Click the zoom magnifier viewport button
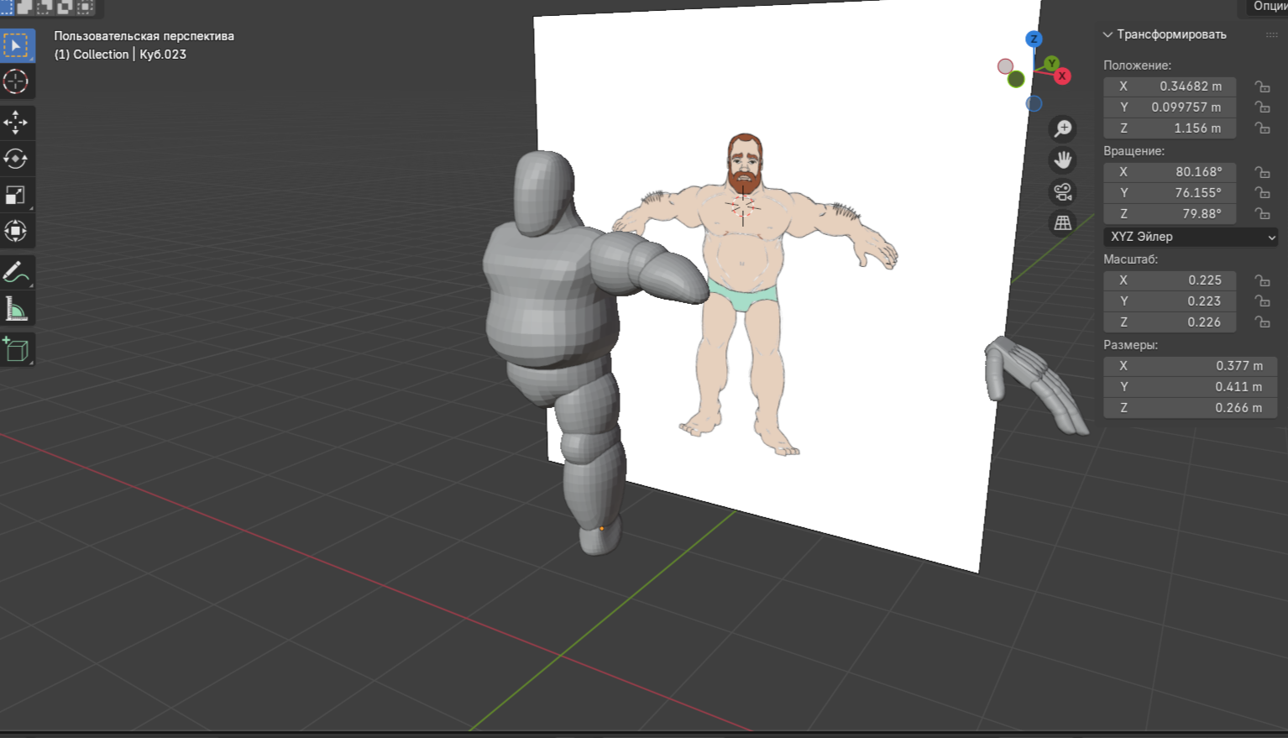This screenshot has width=1288, height=738. 1063,128
